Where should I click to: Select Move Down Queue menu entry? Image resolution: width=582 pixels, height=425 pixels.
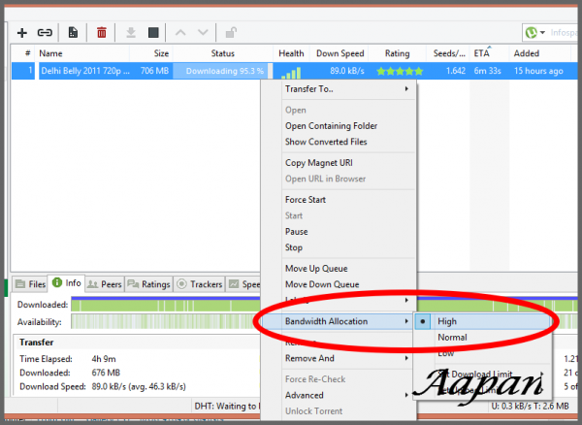click(322, 284)
